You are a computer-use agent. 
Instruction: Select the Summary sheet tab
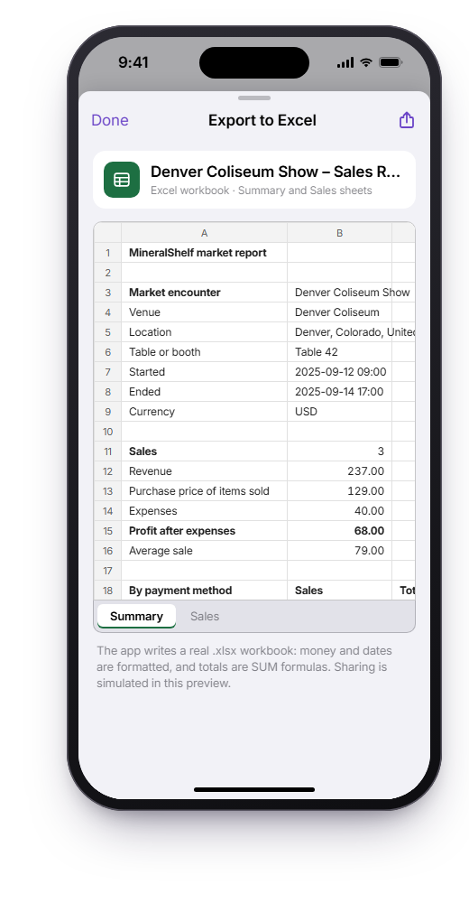point(136,616)
